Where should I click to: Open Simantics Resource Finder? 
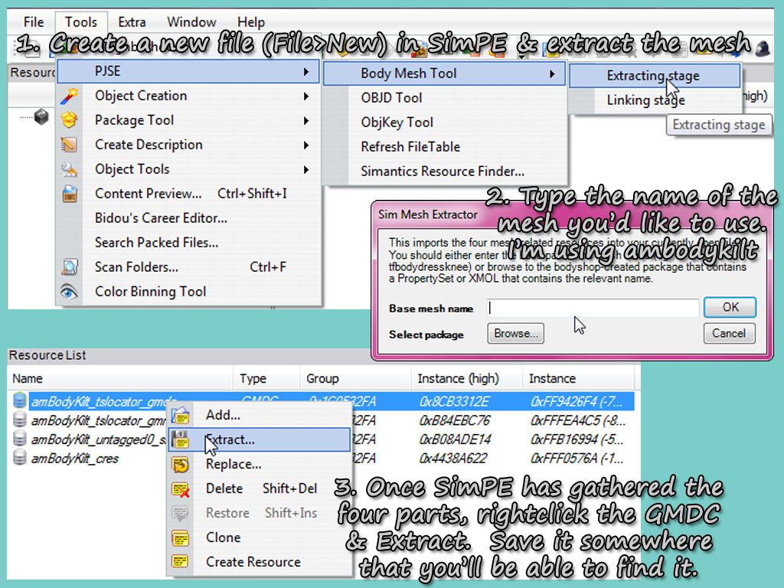pyautogui.click(x=445, y=171)
